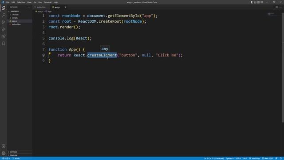Open Source Control view in activity bar

tap(4, 22)
